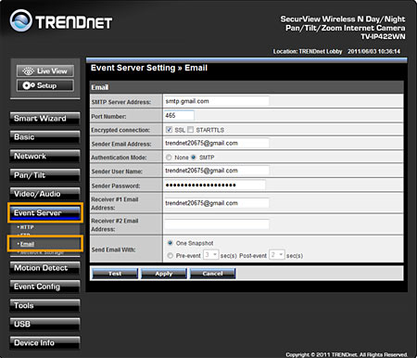Image resolution: width=417 pixels, height=358 pixels.
Task: Open the Email event server submenu
Action: point(27,244)
